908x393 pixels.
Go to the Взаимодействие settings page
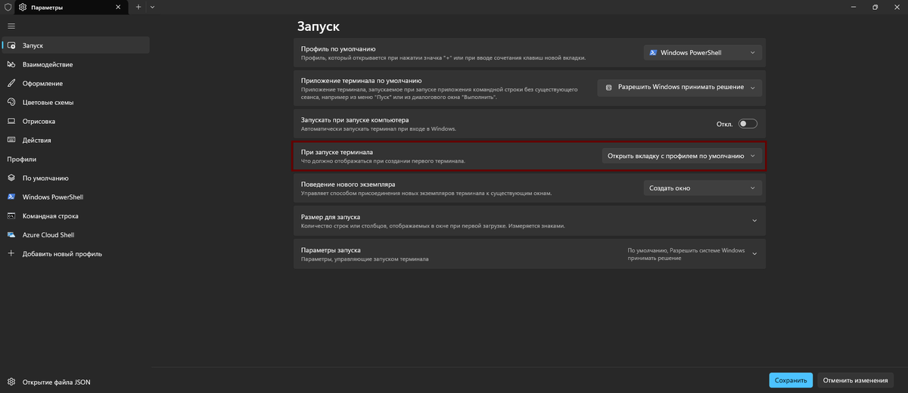pos(76,64)
